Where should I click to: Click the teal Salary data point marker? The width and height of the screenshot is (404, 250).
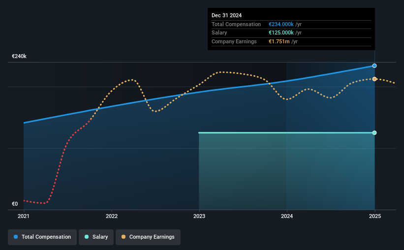[x=374, y=133]
